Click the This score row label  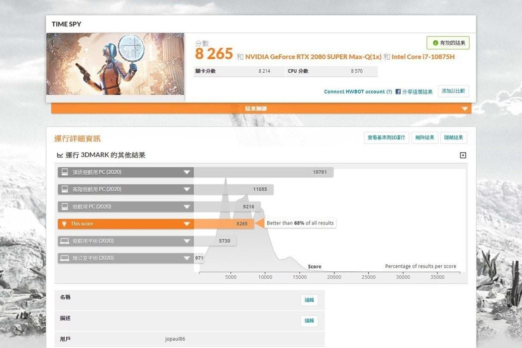click(x=82, y=224)
